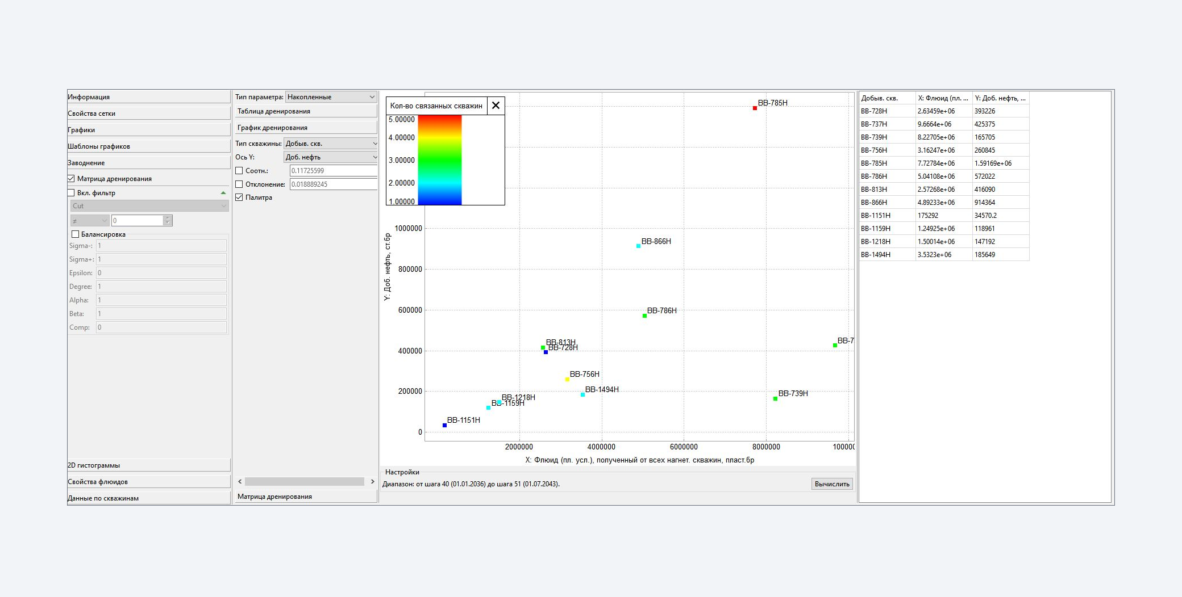The image size is (1182, 597).
Task: Click the X: Флюид column header
Action: 944,98
